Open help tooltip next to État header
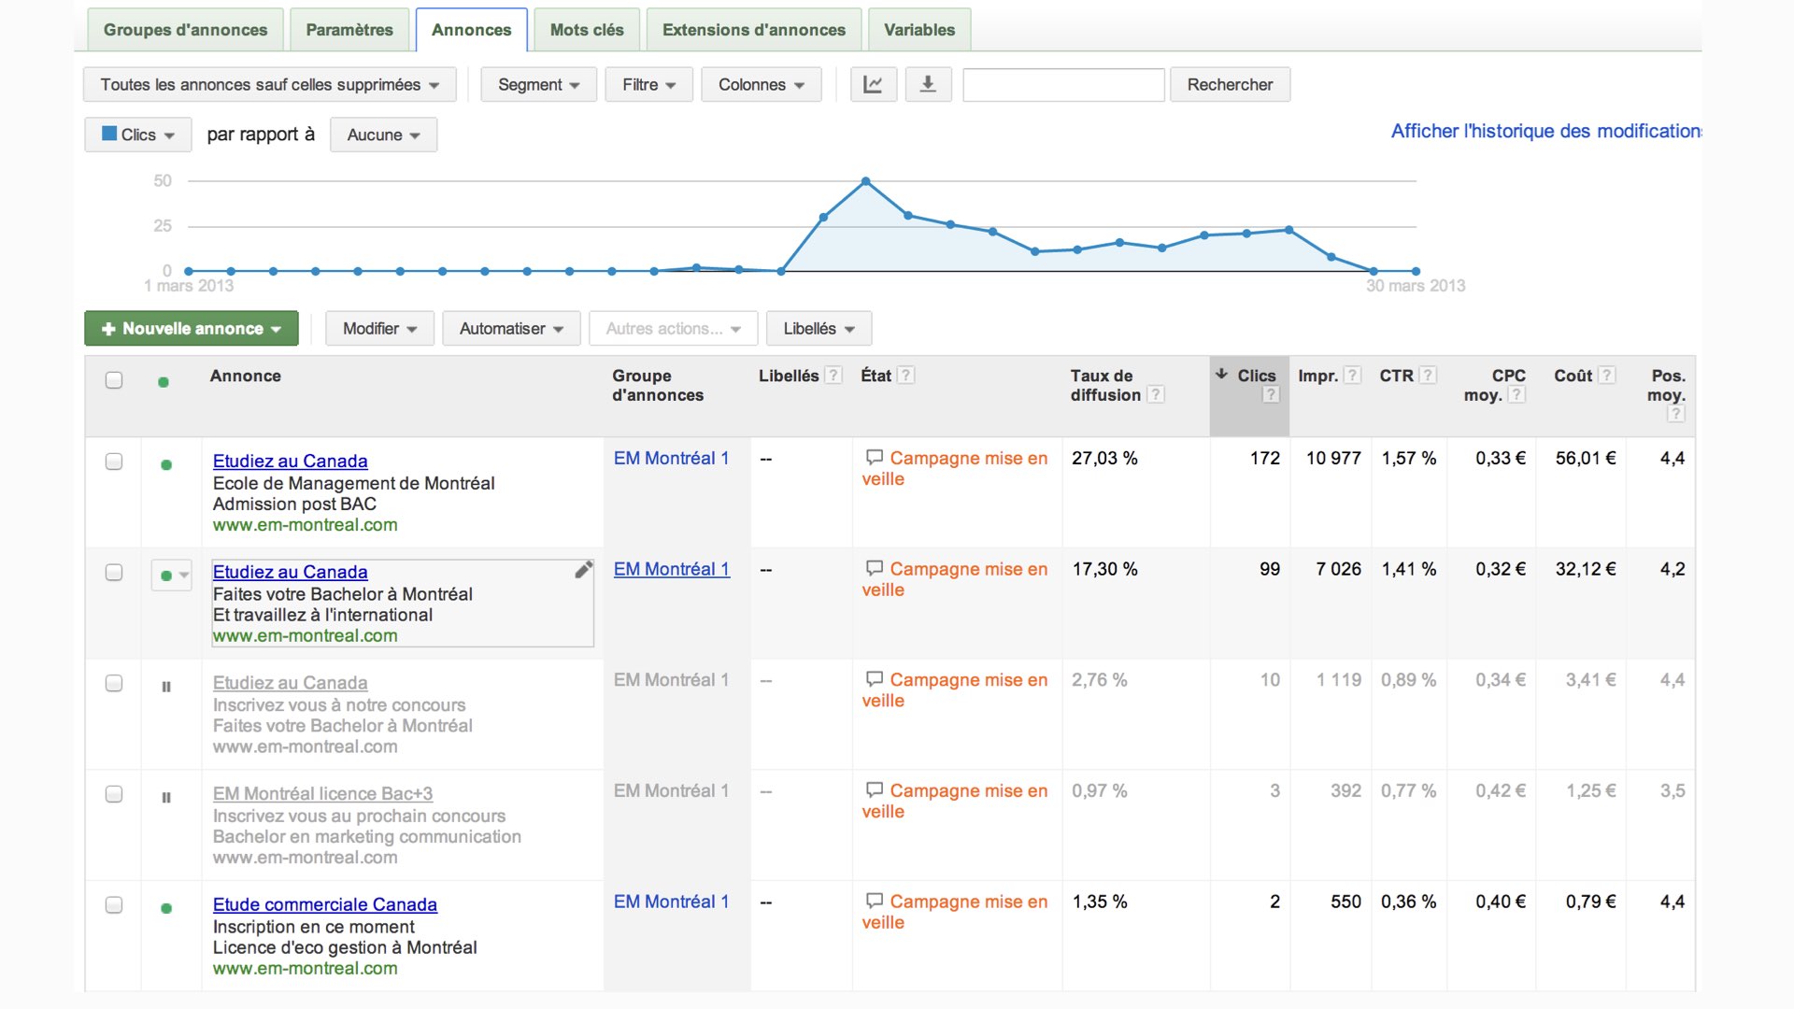1794x1009 pixels. pos(905,376)
